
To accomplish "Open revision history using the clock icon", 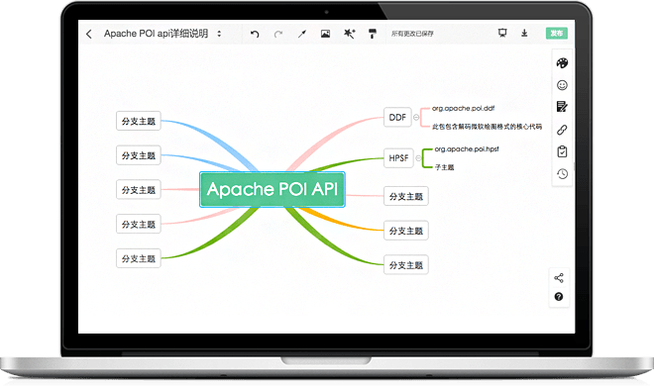I will [x=562, y=173].
